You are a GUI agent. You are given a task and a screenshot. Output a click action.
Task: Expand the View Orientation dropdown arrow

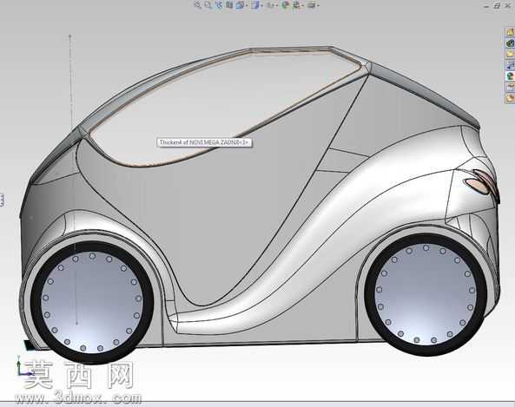(247, 5)
